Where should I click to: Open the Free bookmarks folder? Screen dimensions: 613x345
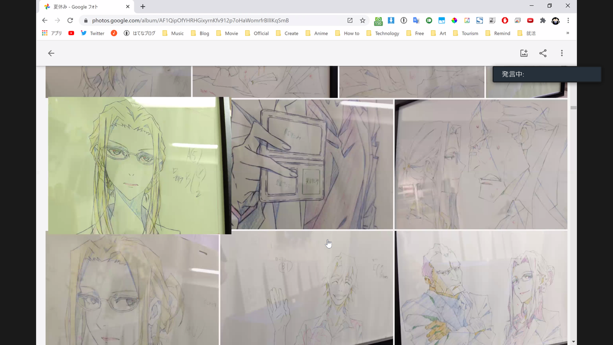415,33
